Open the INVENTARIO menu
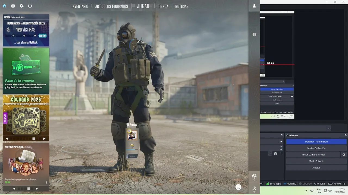 click(x=80, y=6)
